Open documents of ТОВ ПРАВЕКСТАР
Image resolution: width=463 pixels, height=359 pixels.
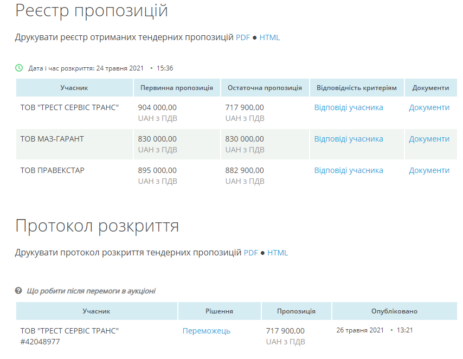coord(429,170)
